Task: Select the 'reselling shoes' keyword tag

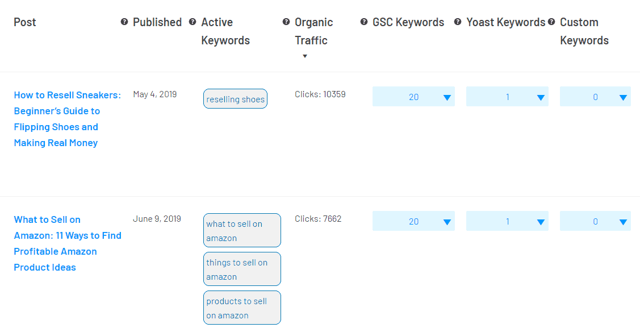Action: 235,99
